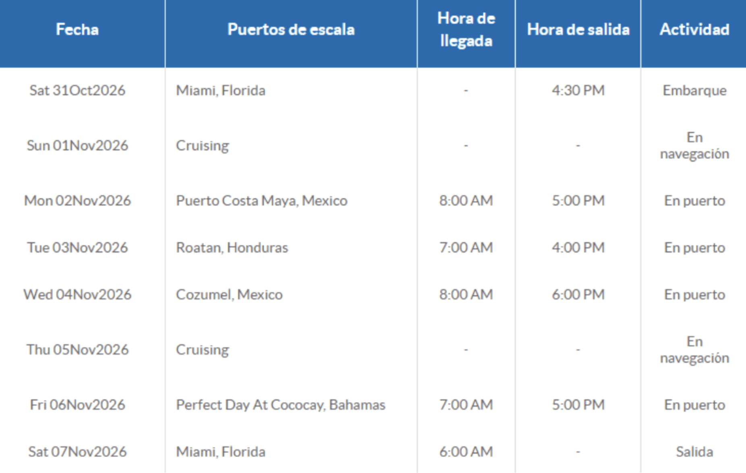
Task: Click the 4:30 PM departure time
Action: coord(578,90)
